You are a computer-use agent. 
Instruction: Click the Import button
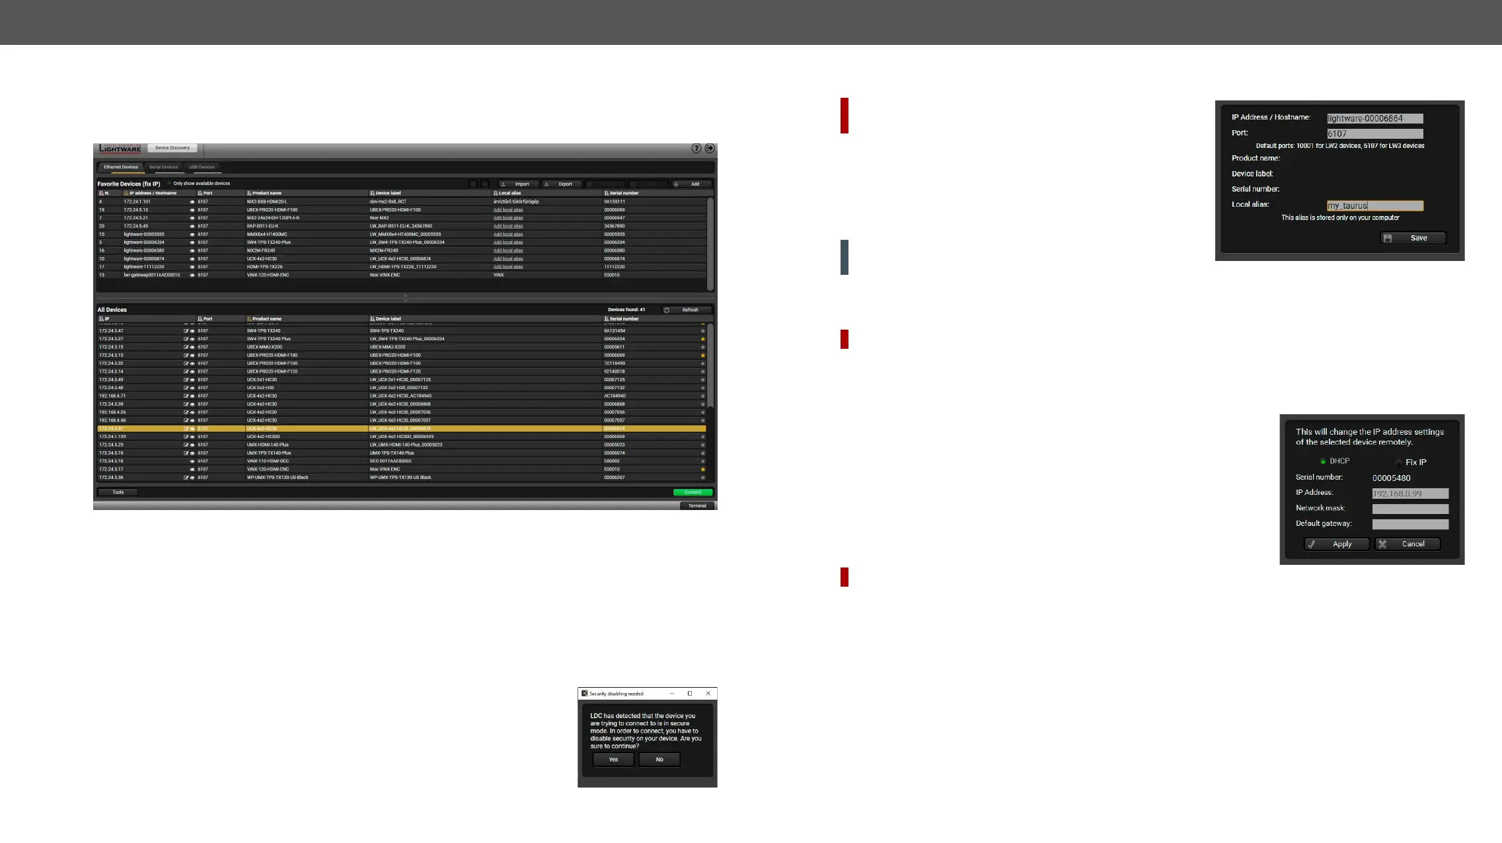point(518,184)
